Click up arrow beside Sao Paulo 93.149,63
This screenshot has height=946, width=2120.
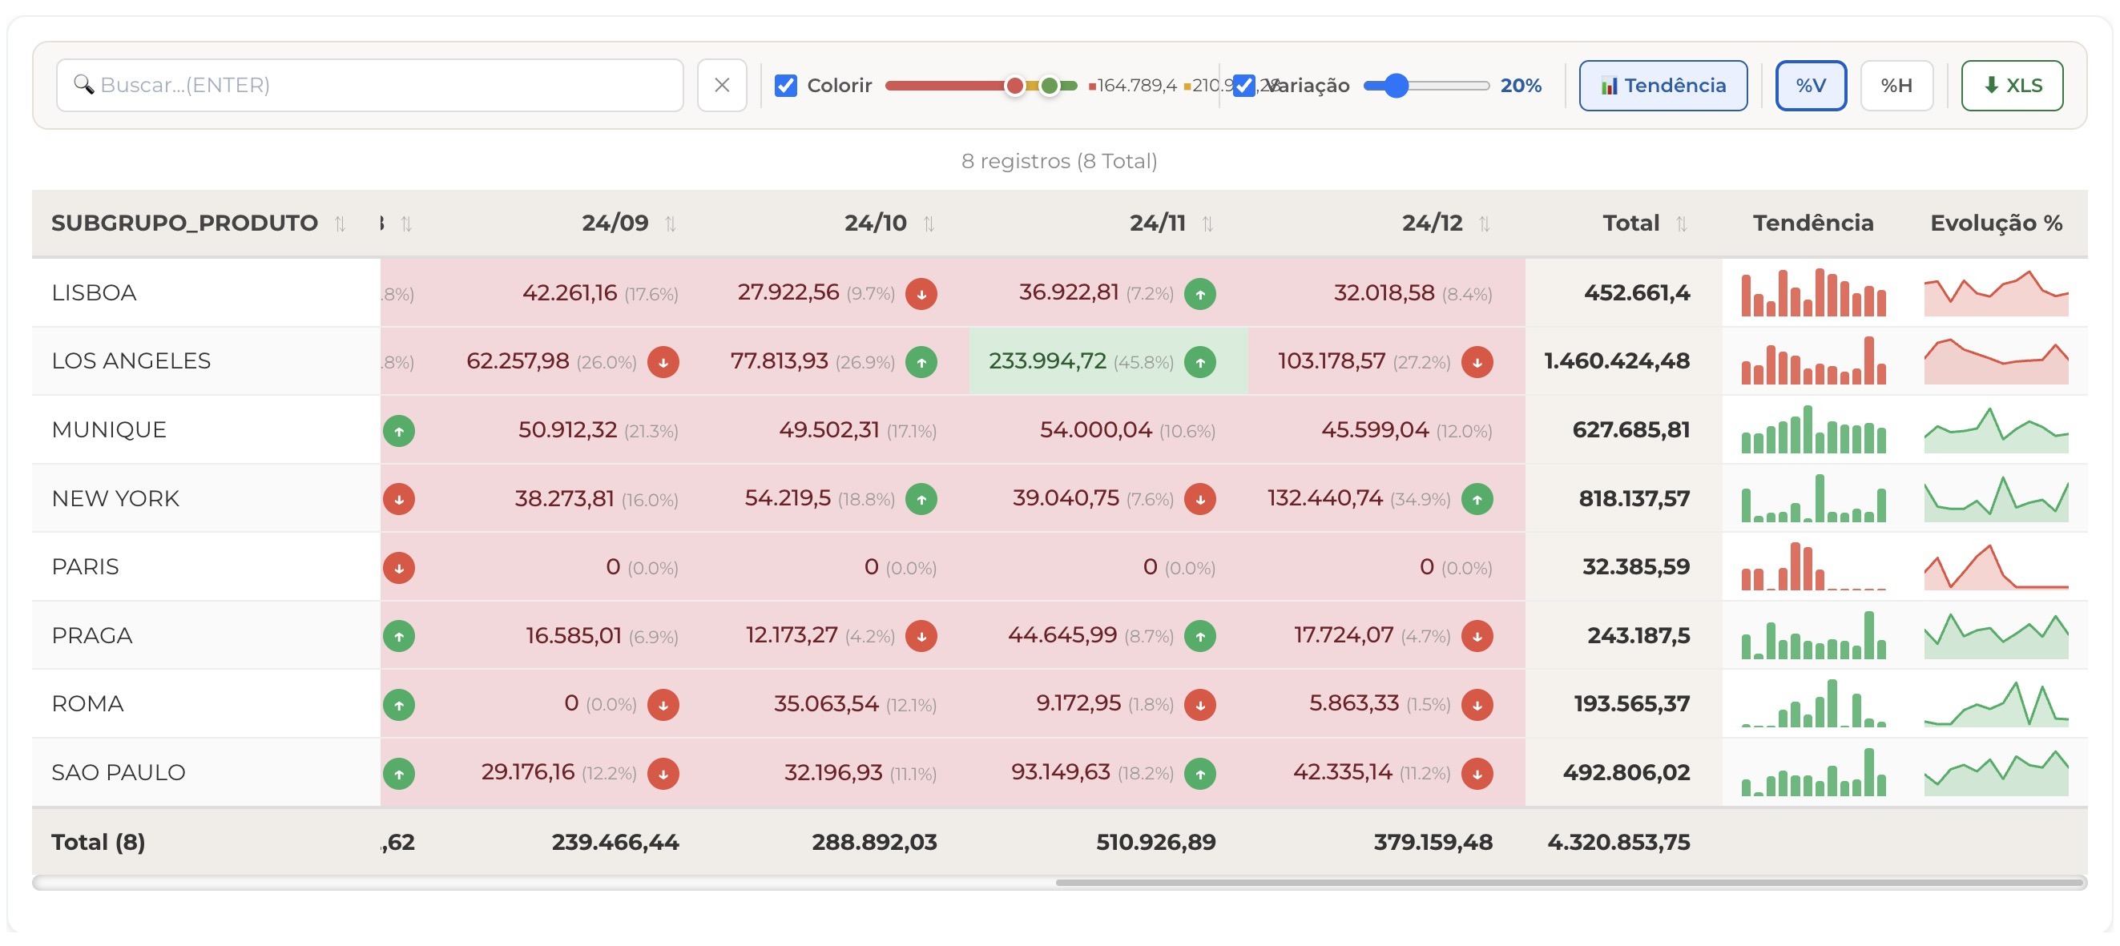[x=1200, y=773]
